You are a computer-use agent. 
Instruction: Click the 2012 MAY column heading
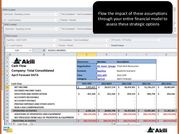pos(107,84)
